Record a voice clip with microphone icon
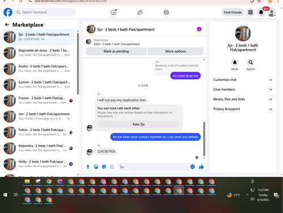Screen dimensions: 283x213 (x=88, y=167)
